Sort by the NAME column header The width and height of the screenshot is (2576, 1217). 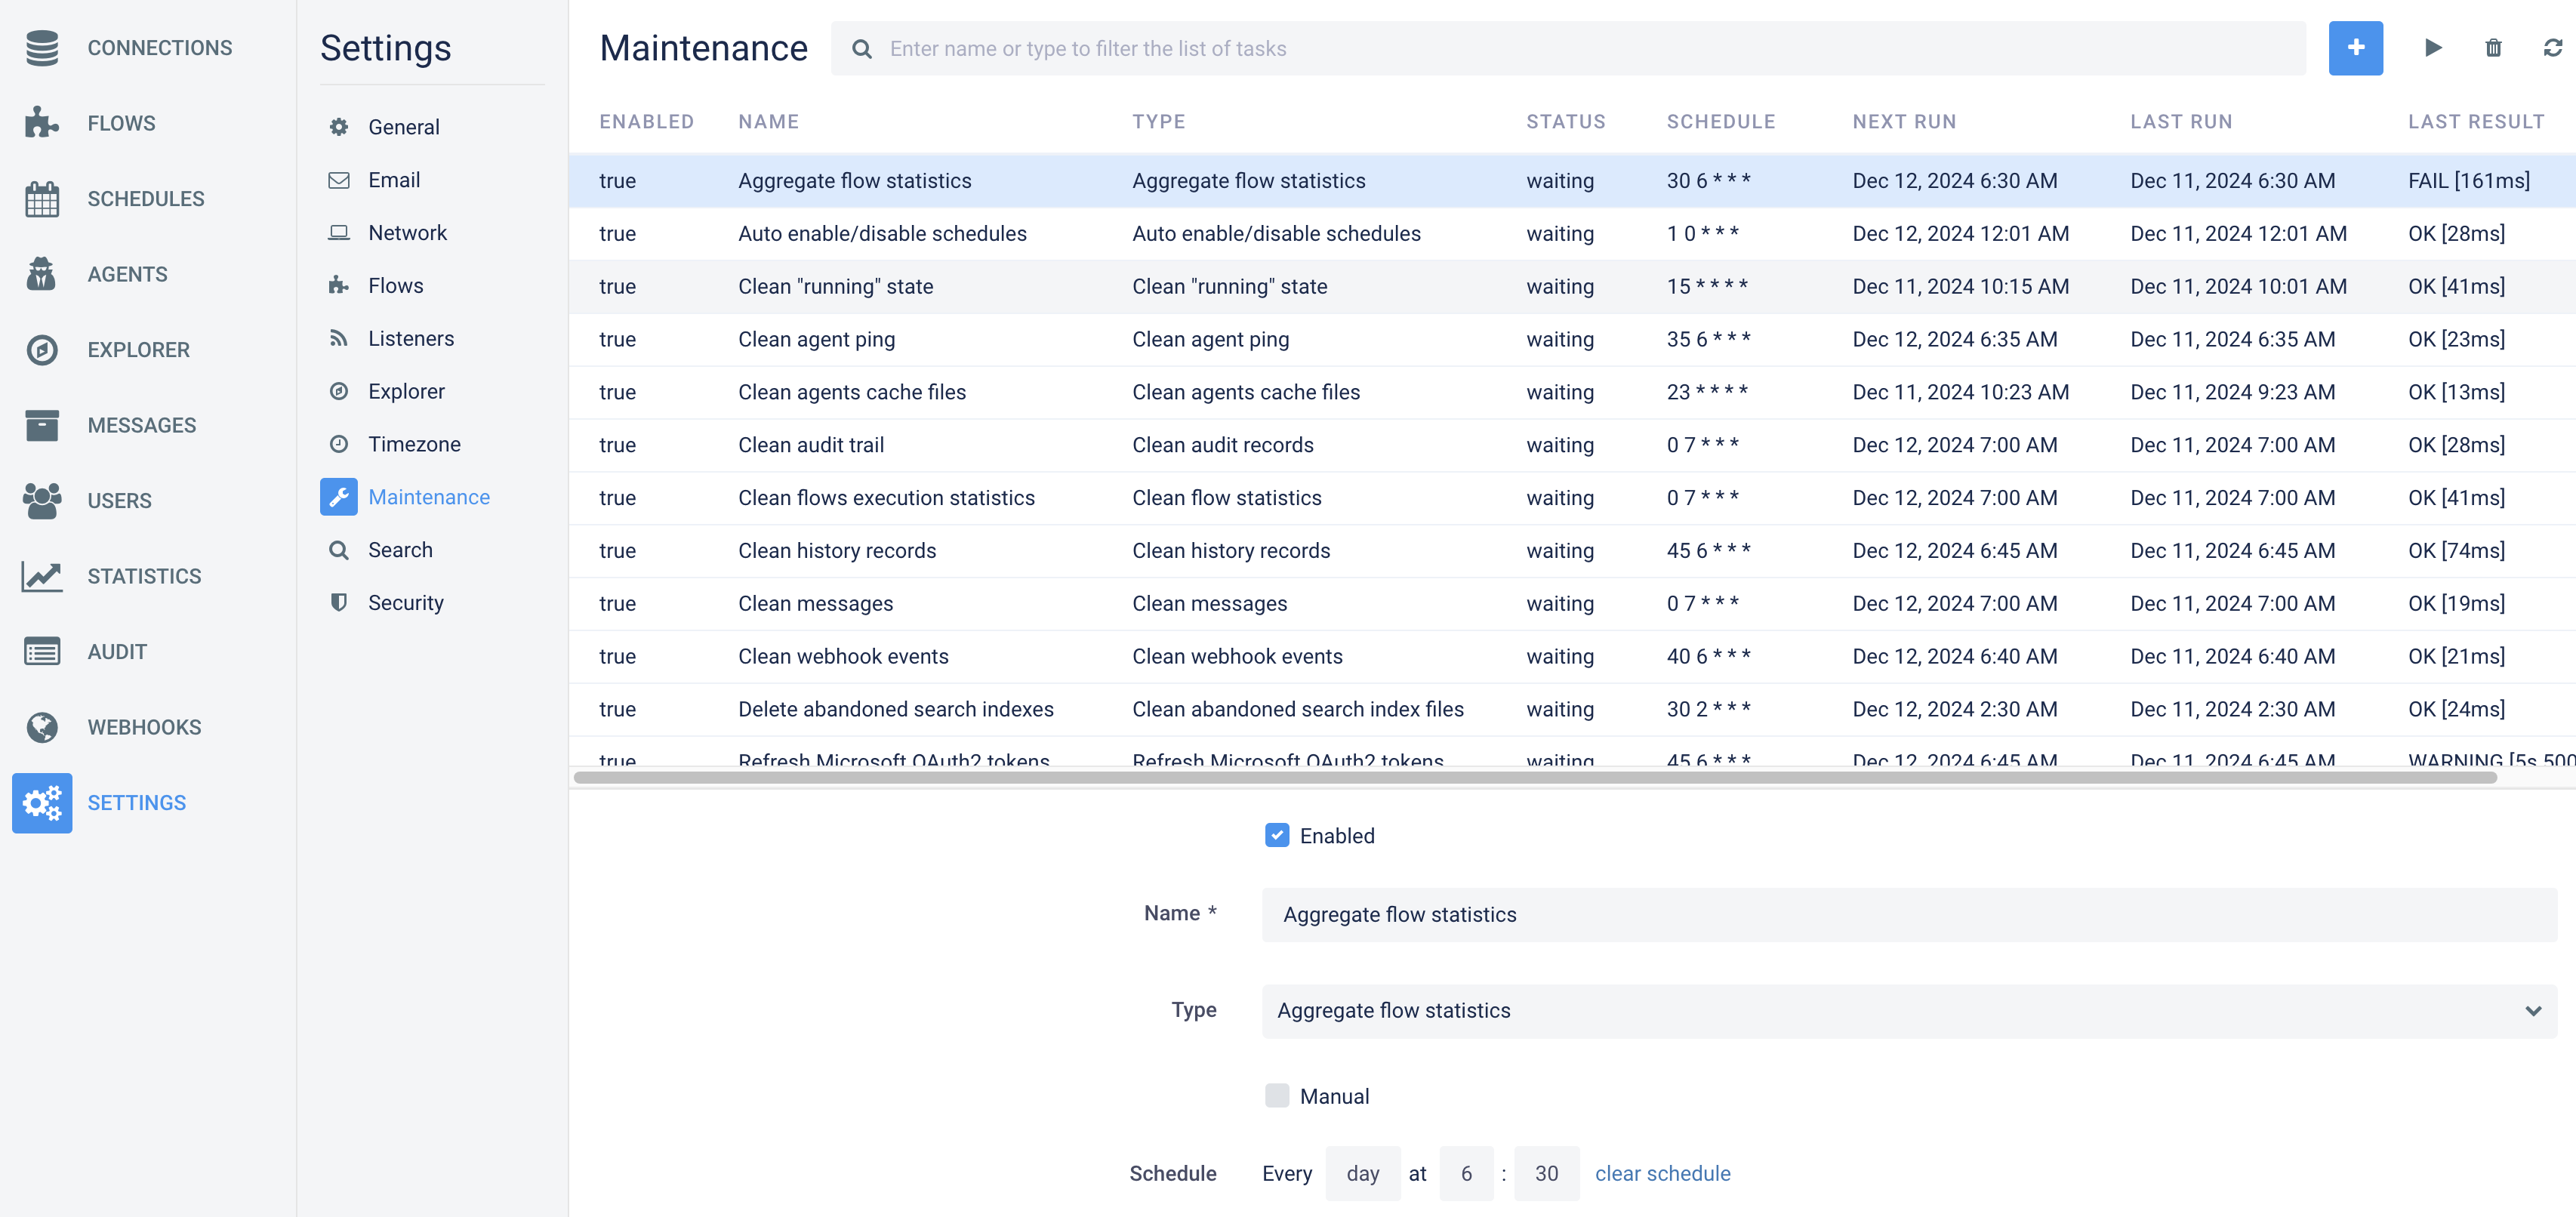tap(768, 122)
